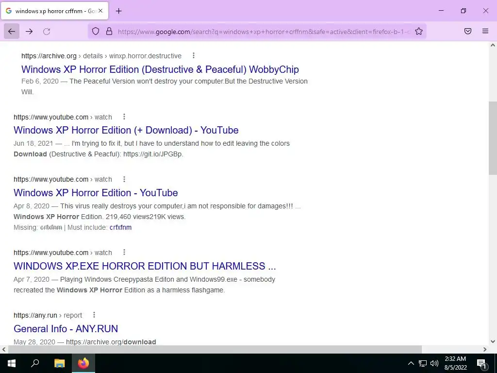
Task: Click the horizontal scrollbar thumb
Action: point(215,349)
